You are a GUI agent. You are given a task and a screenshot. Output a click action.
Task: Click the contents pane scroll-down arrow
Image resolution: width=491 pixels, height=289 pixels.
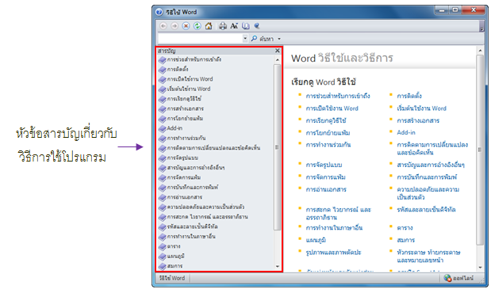click(278, 267)
